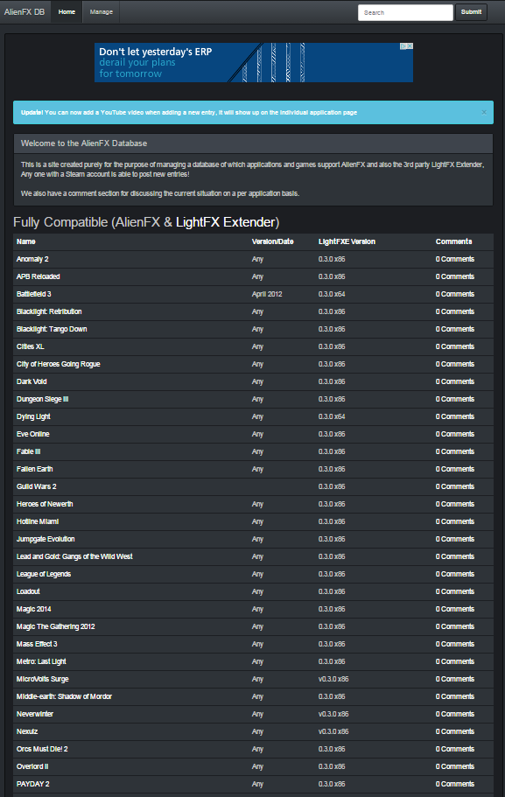Open the APB Reloaded entry
Image resolution: width=505 pixels, height=797 pixels.
pyautogui.click(x=39, y=276)
